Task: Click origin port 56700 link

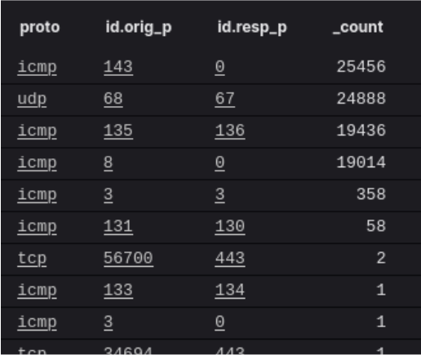Action: coord(128,258)
